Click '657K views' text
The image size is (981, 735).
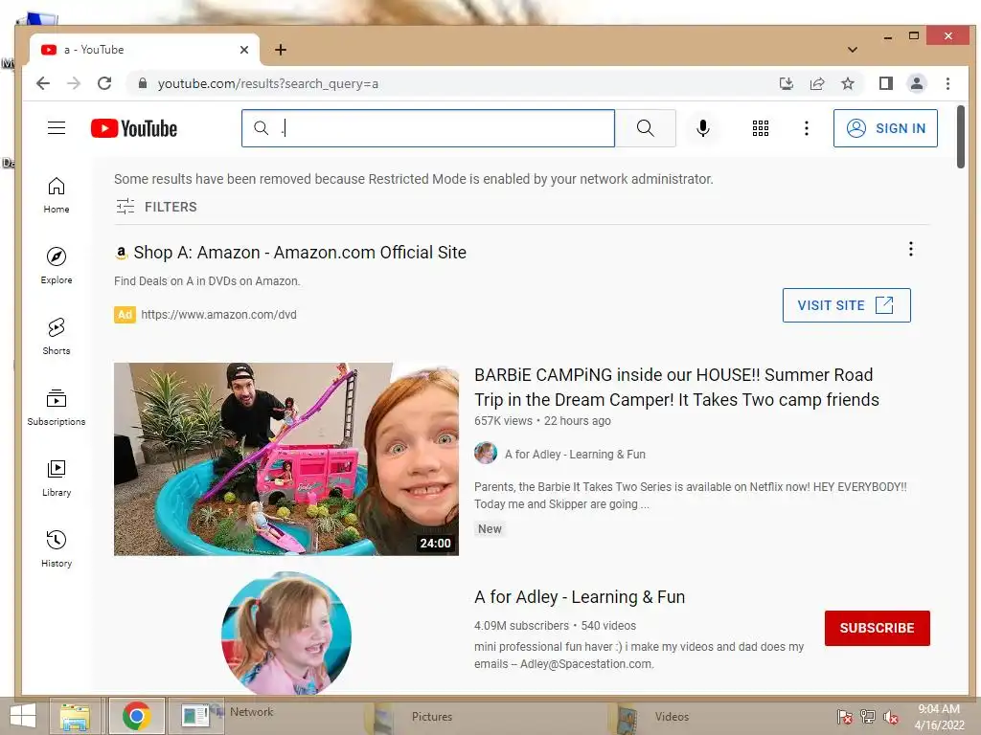click(503, 421)
